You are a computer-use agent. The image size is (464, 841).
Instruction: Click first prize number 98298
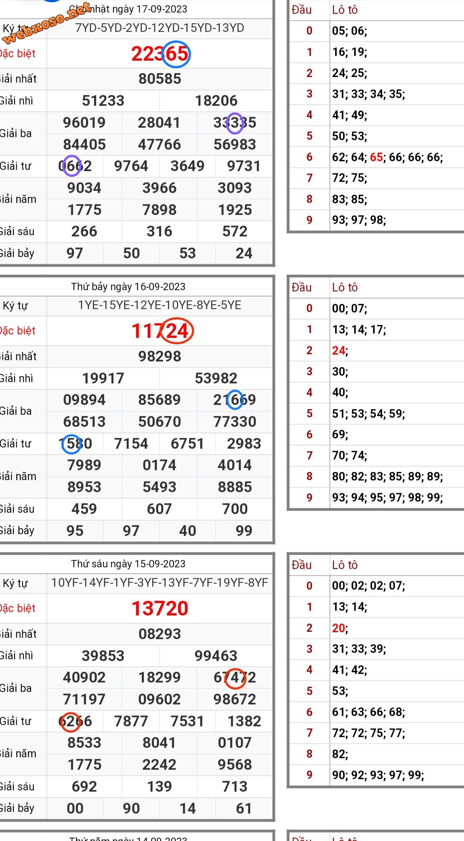coord(160,357)
